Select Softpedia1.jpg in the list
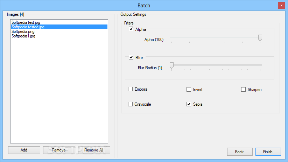The width and height of the screenshot is (288, 162). (x=59, y=36)
